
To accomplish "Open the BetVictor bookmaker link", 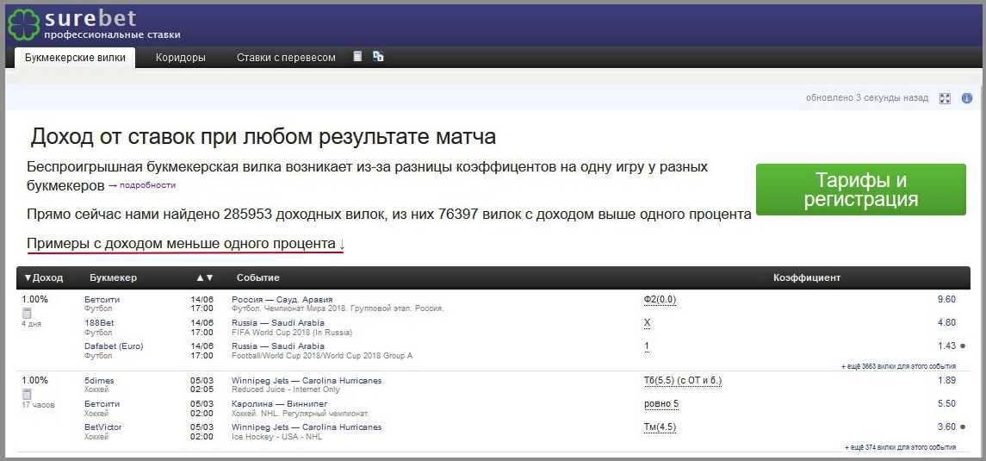I will (103, 427).
